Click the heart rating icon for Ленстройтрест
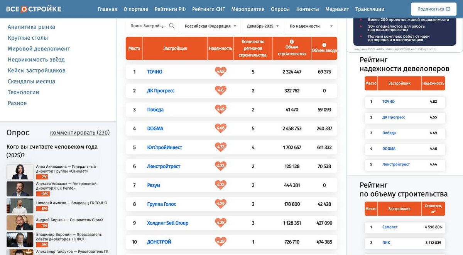 [221, 166]
